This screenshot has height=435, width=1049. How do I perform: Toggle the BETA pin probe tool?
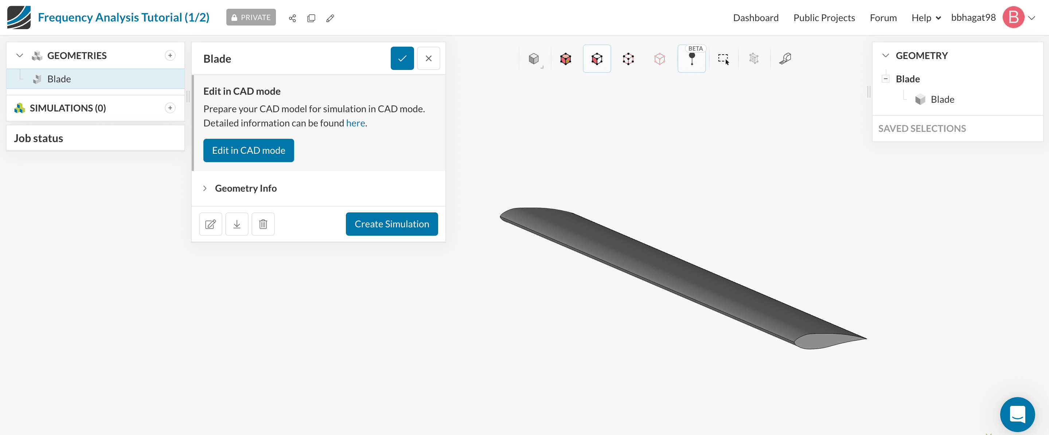tap(691, 59)
